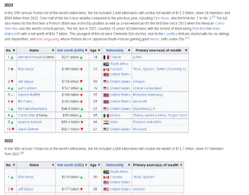Open Amazon link in the 2022 table
Image resolution: width=249 pixels, height=195 pixels.
(x=139, y=189)
